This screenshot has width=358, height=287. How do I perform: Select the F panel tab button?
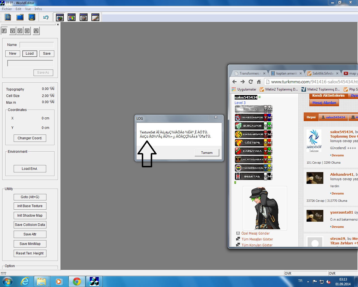coord(4,31)
